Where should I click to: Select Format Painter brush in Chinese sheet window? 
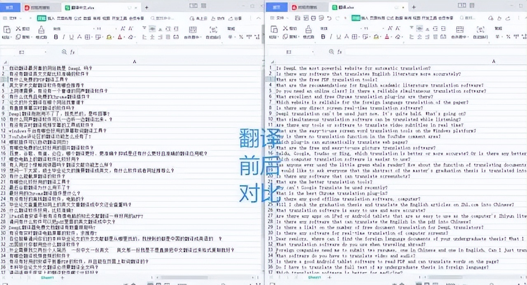(41, 30)
